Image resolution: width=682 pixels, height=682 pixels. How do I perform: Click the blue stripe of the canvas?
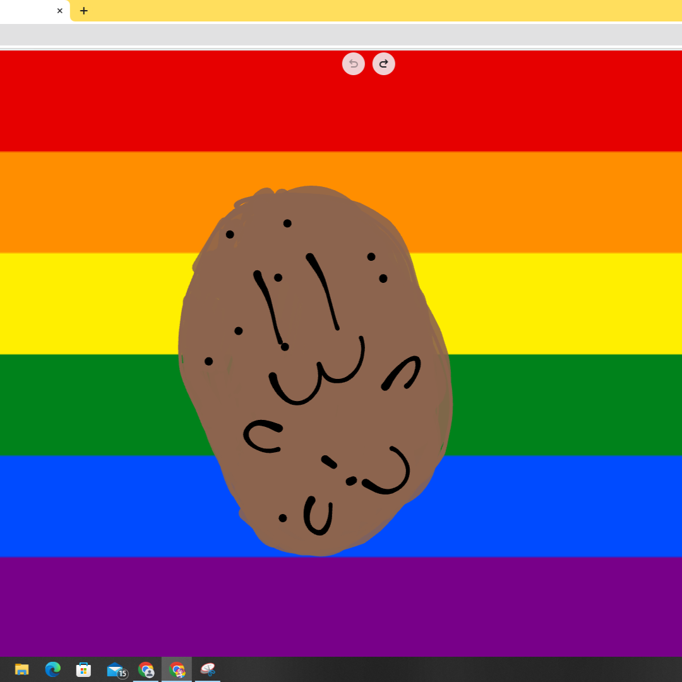pyautogui.click(x=95, y=505)
